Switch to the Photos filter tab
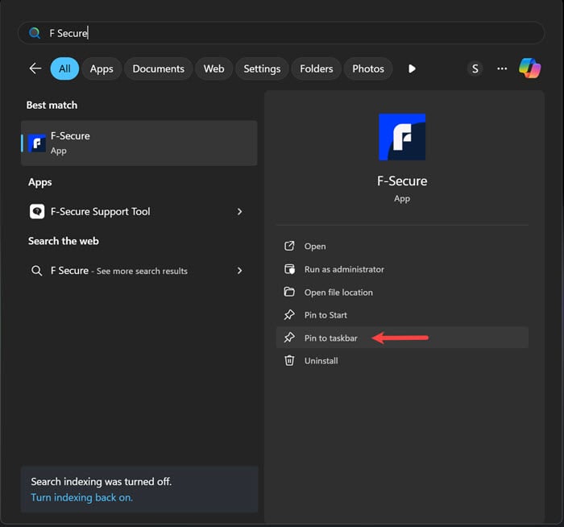The image size is (564, 527). click(368, 68)
